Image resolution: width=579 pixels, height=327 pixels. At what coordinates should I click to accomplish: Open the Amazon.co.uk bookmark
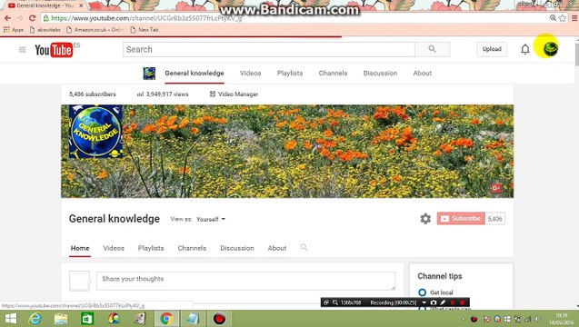click(95, 30)
